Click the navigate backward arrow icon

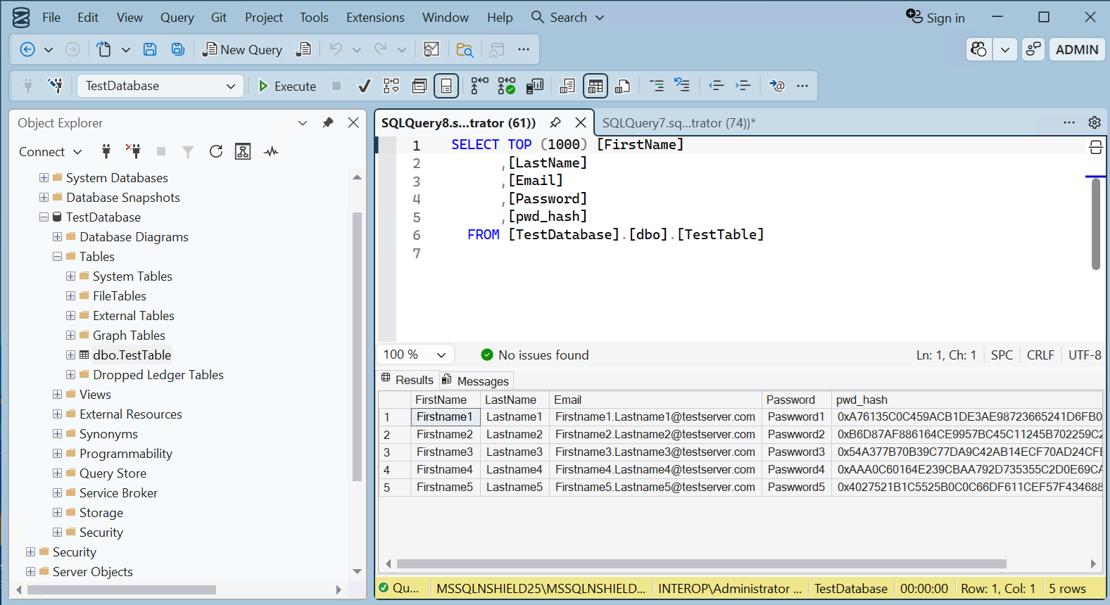pyautogui.click(x=27, y=49)
